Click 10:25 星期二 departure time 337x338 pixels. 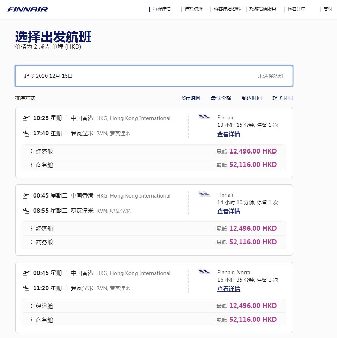point(50,118)
